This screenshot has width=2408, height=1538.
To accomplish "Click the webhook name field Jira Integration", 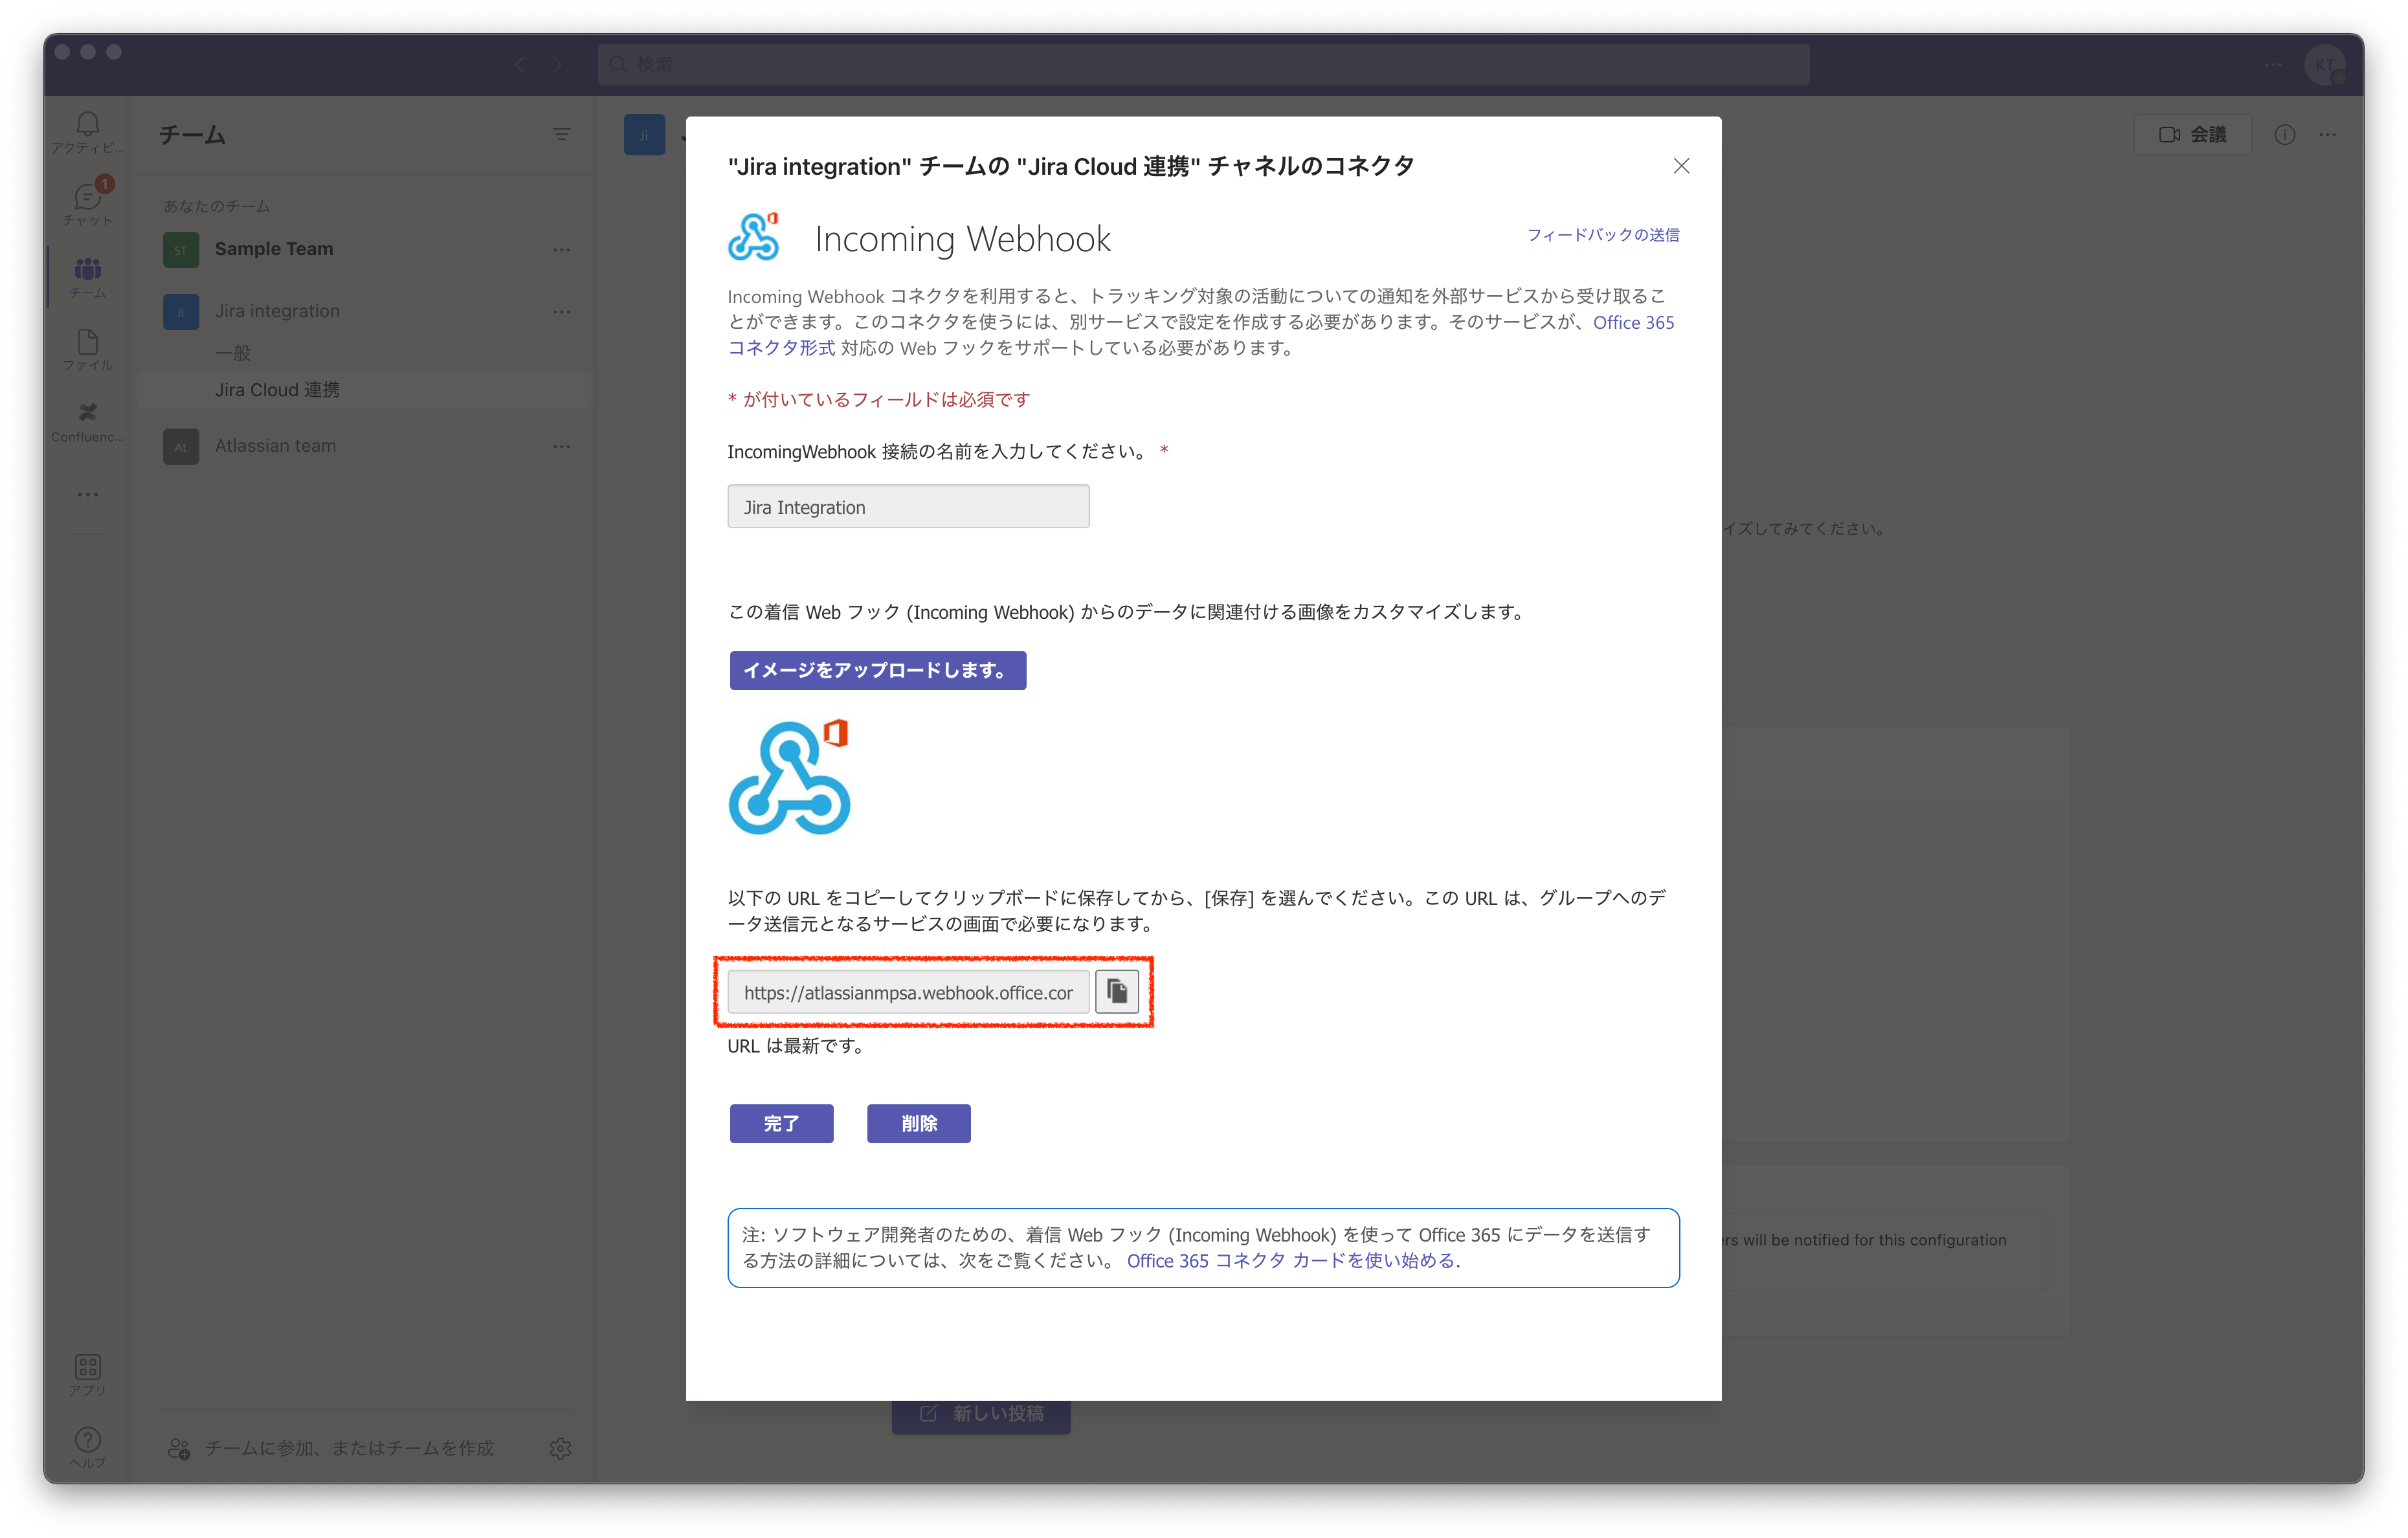I will 908,507.
